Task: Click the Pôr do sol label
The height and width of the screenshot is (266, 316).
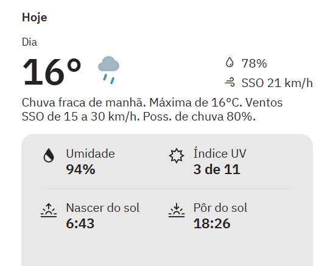Action: 220,208
